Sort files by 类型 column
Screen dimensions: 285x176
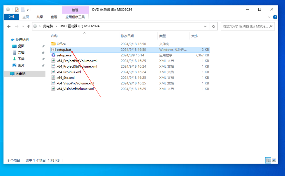[163, 36]
